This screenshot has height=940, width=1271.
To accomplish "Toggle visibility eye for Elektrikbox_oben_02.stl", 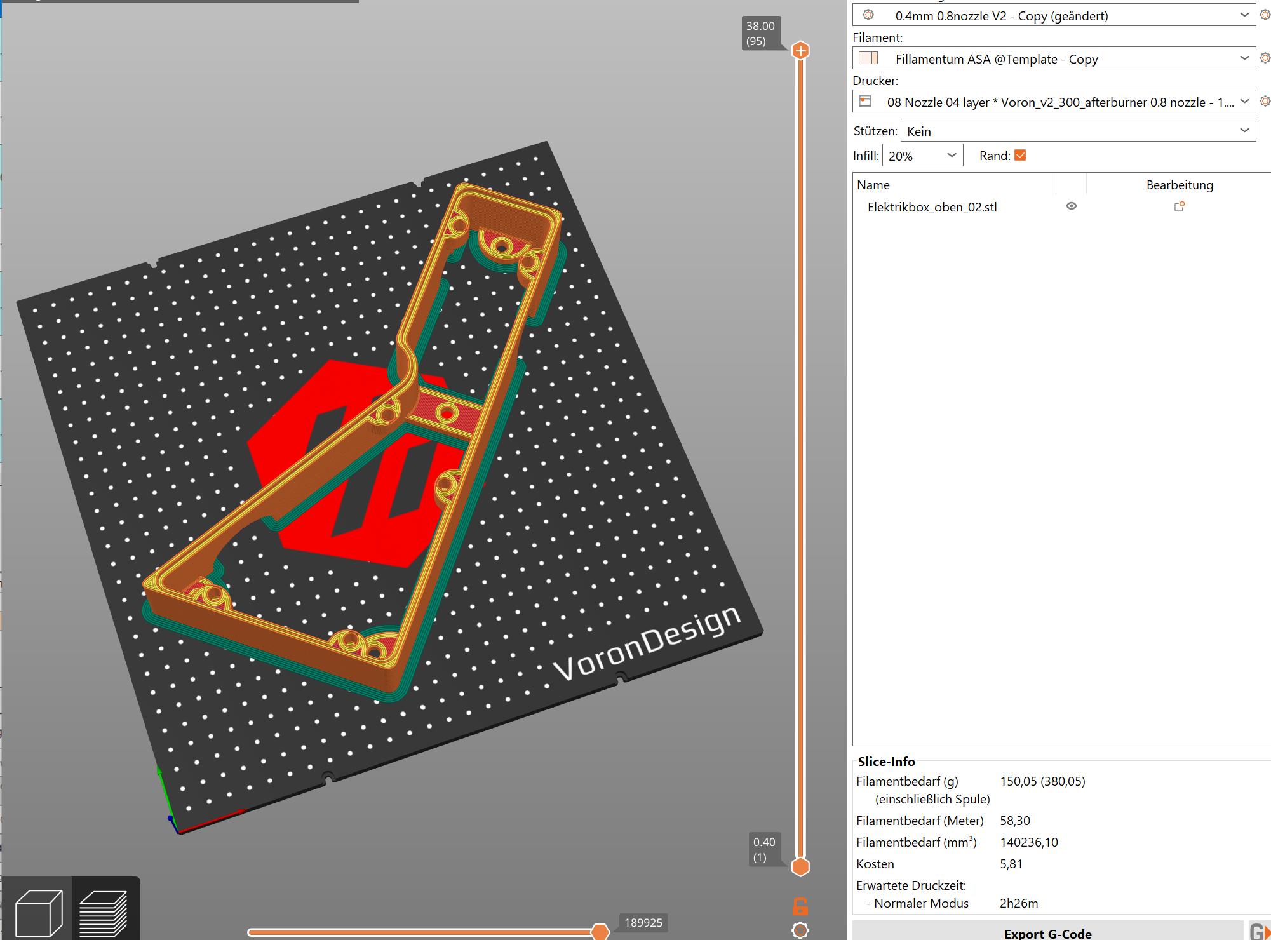I will [x=1071, y=206].
